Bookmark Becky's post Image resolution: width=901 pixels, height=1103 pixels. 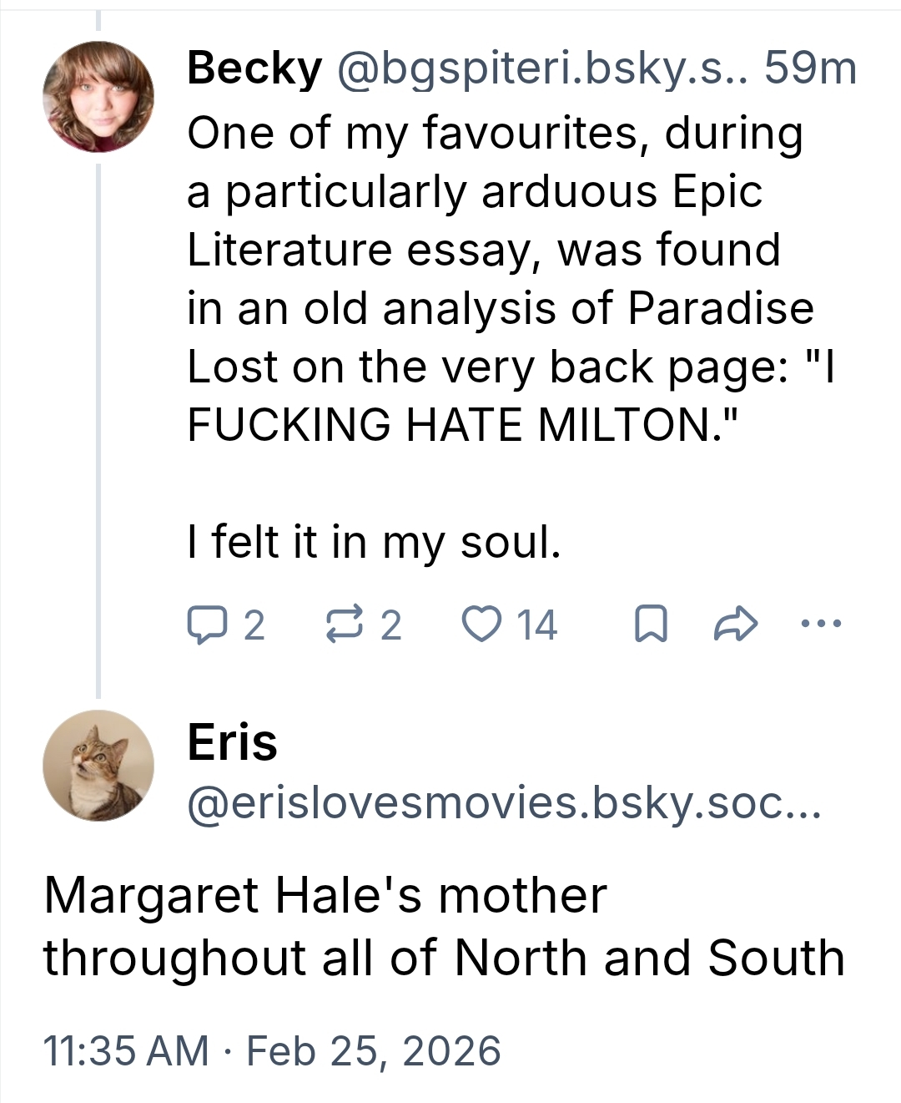tap(651, 625)
